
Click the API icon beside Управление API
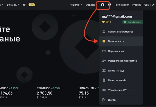[104, 90]
